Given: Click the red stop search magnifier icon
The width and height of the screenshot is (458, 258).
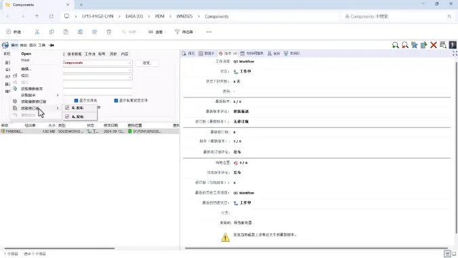Looking at the screenshot, I should coord(405,45).
